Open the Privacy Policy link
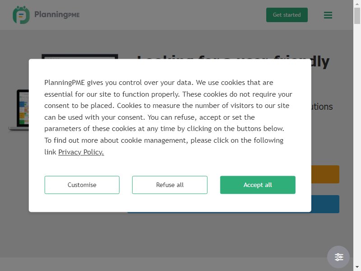 coord(81,152)
